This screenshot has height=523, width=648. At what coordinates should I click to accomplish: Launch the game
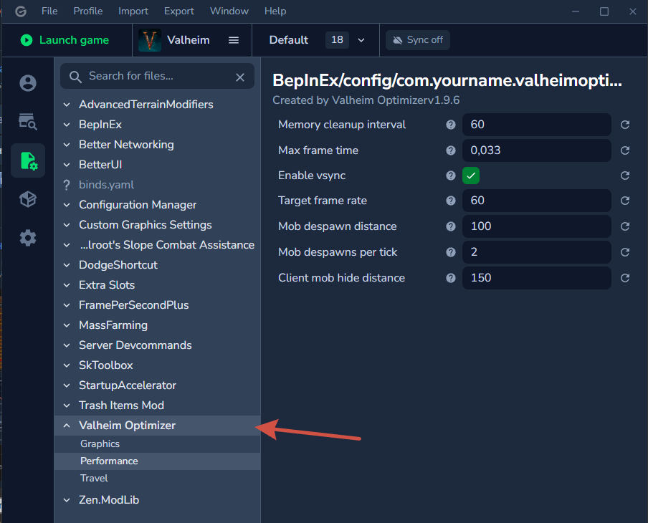coord(65,40)
